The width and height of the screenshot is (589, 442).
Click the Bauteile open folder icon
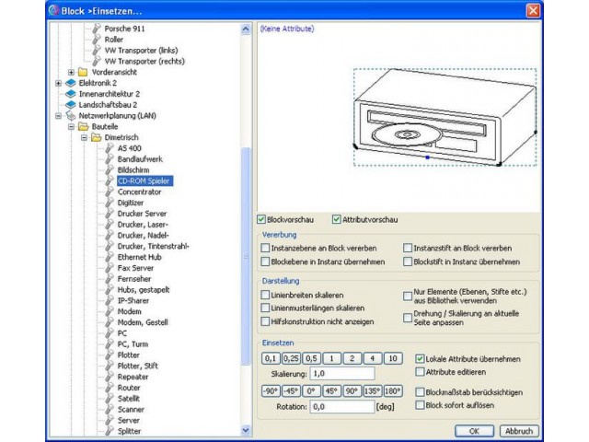(84, 126)
